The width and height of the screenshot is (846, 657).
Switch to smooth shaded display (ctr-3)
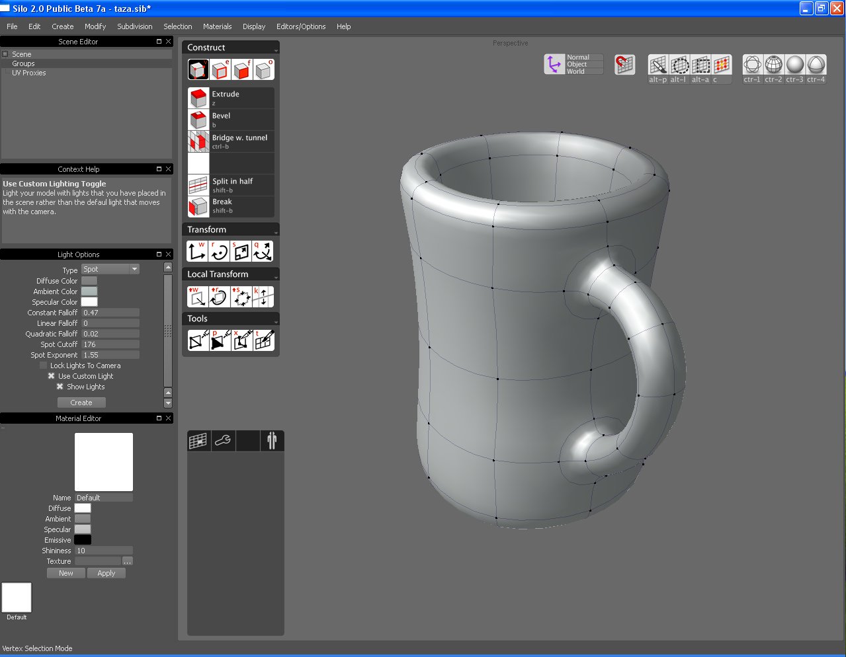[x=795, y=65]
